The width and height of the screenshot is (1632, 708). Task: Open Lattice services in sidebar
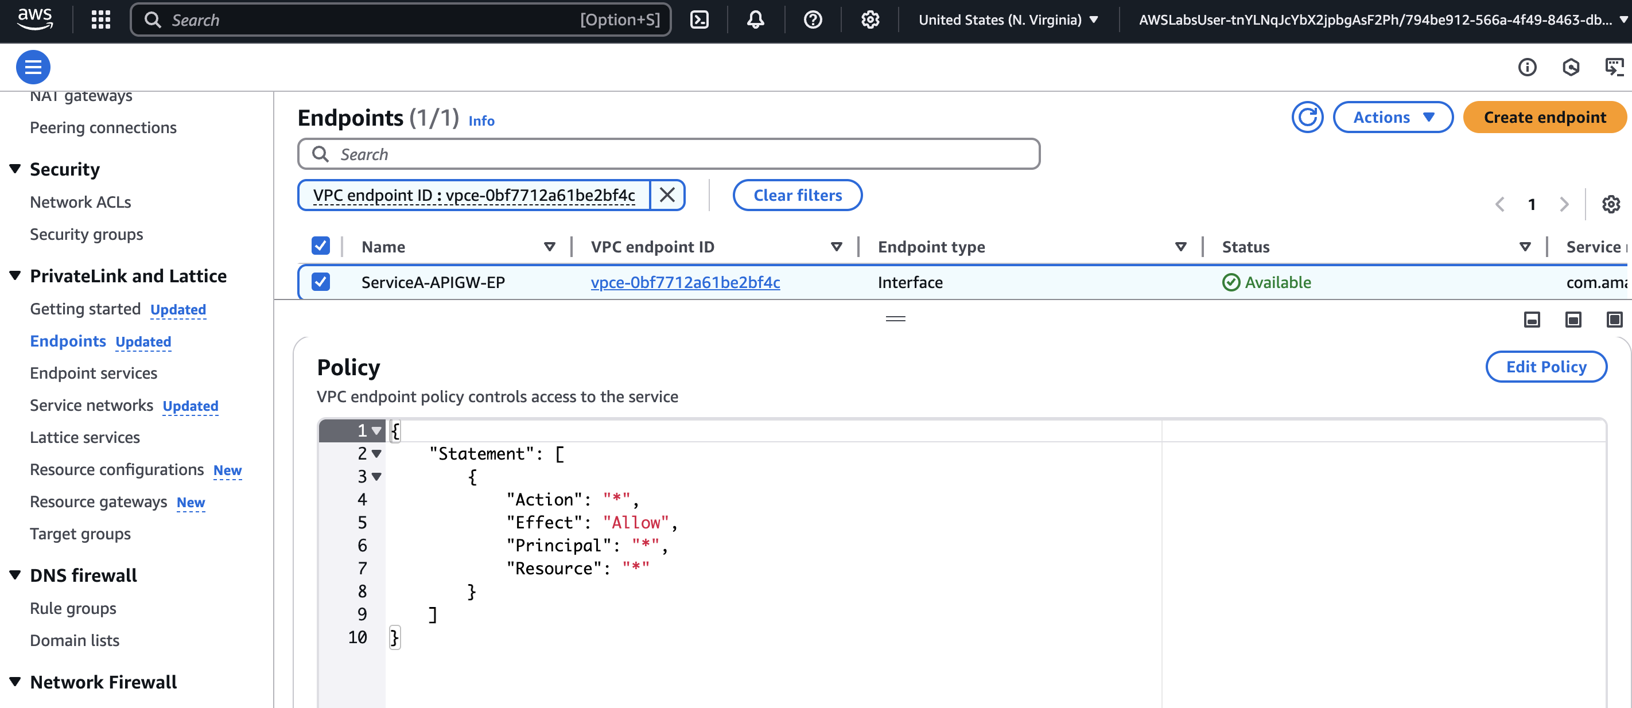coord(85,437)
